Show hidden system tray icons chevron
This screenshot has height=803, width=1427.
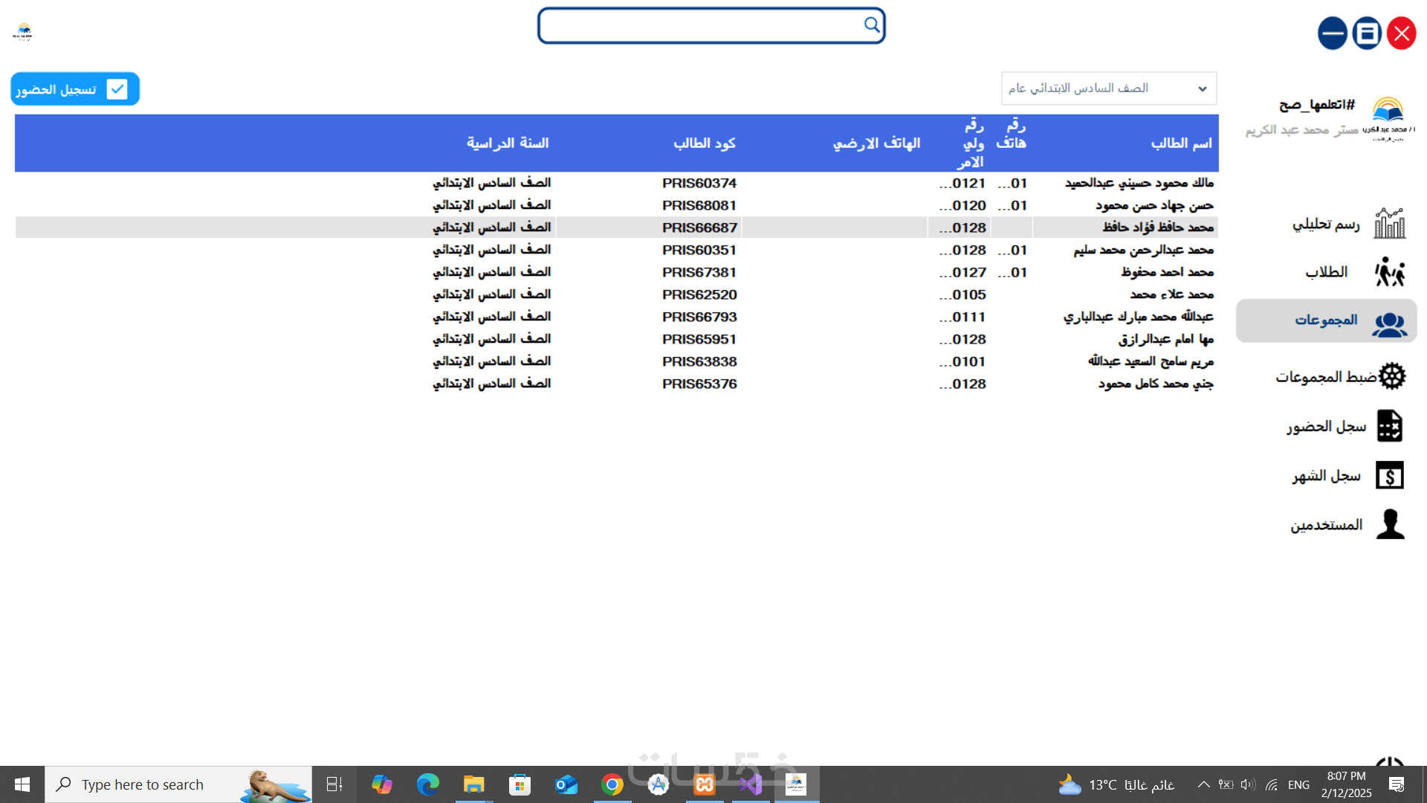(x=1203, y=784)
